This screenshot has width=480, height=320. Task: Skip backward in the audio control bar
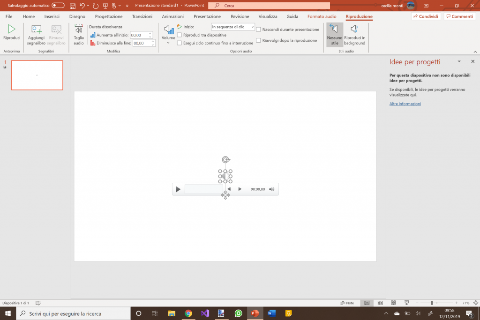coord(229,189)
